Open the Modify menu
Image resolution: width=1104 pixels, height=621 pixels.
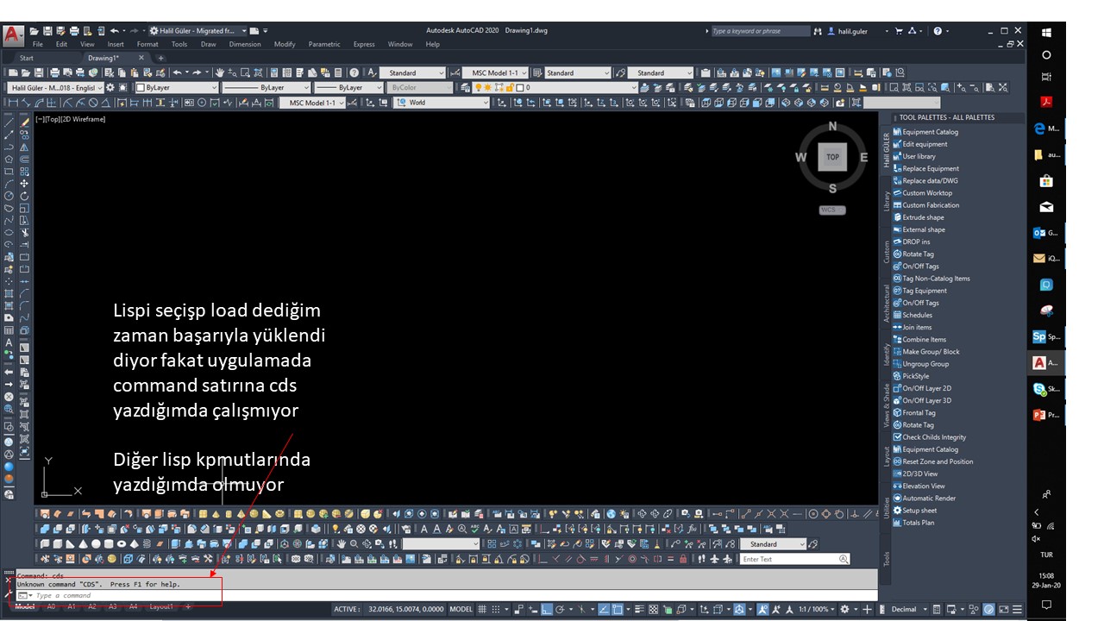click(285, 44)
